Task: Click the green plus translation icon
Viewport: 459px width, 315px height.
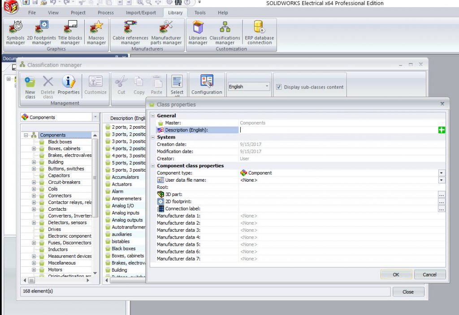Action: click(x=442, y=130)
